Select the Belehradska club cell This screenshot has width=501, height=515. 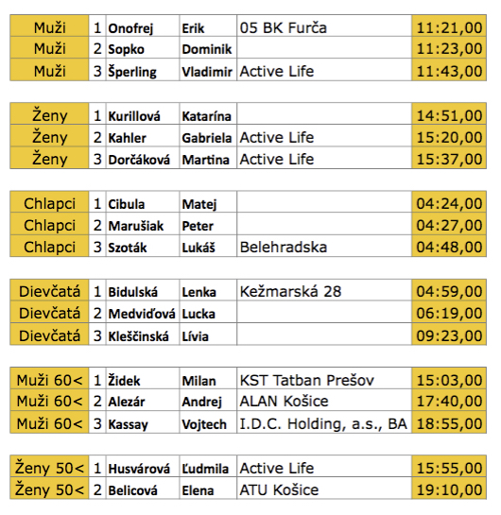tap(324, 246)
